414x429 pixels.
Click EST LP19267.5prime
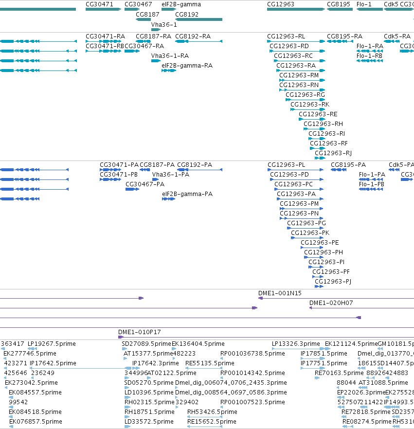click(x=52, y=343)
